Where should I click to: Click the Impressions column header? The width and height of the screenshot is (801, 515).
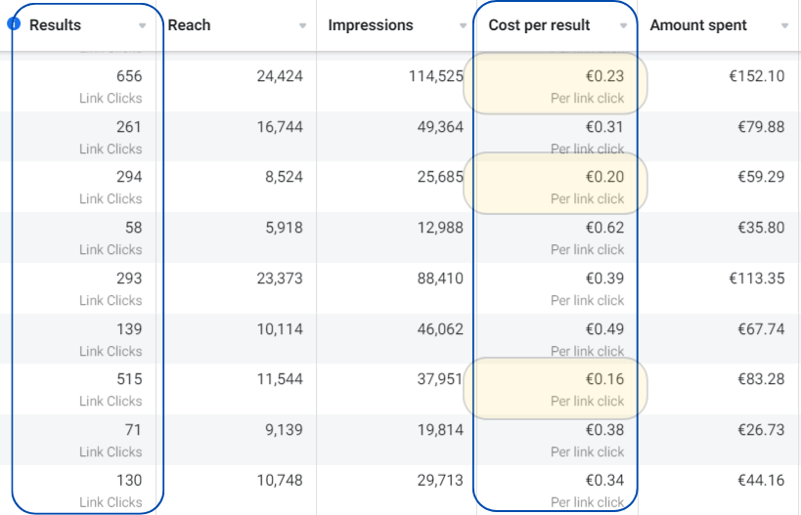click(x=371, y=25)
